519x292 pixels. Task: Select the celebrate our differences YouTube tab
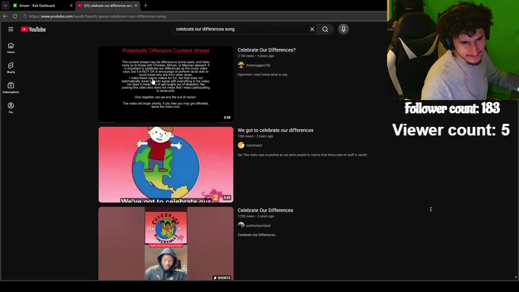point(107,6)
